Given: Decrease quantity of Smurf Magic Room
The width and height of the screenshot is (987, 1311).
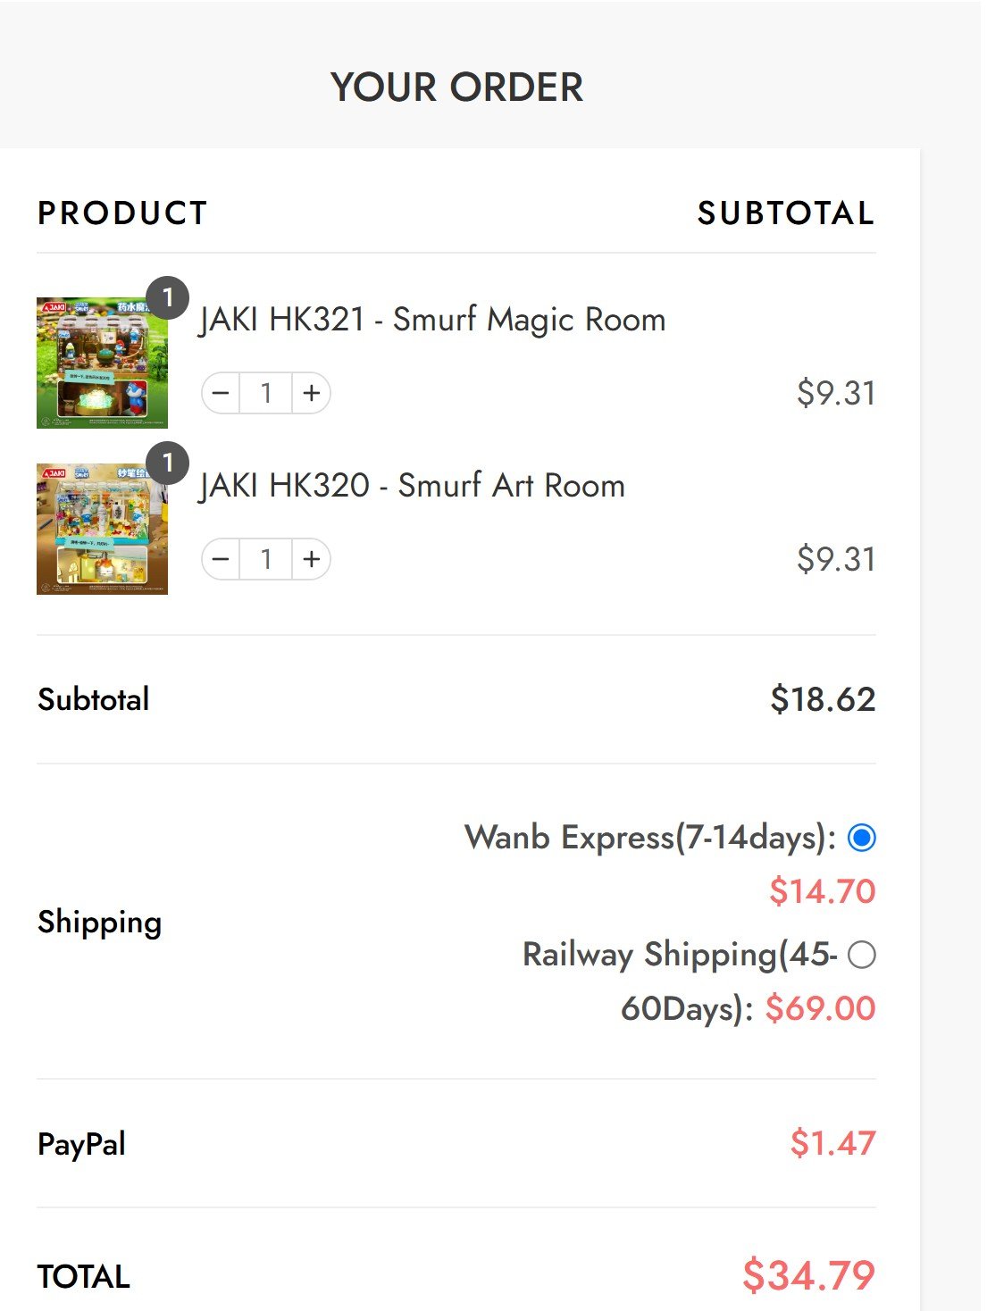Looking at the screenshot, I should pyautogui.click(x=222, y=393).
